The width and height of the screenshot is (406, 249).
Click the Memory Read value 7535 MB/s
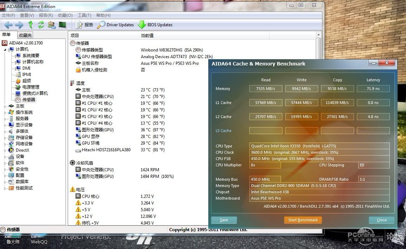point(266,89)
